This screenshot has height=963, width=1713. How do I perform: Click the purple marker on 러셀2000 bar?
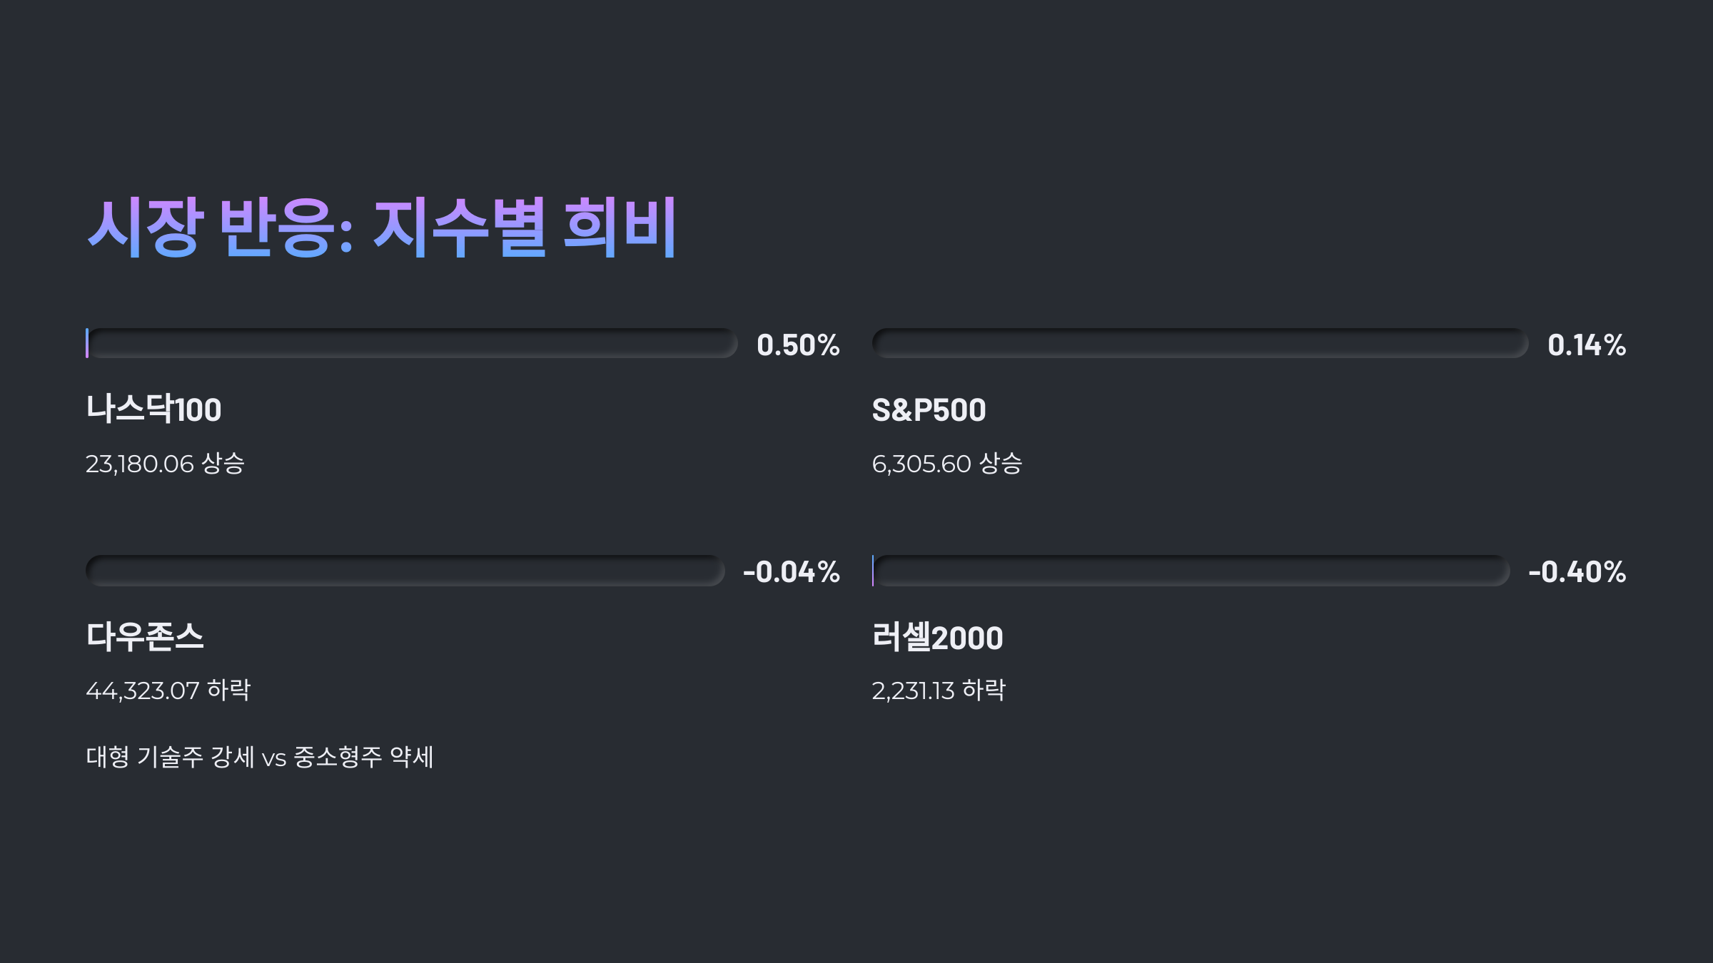tap(873, 571)
